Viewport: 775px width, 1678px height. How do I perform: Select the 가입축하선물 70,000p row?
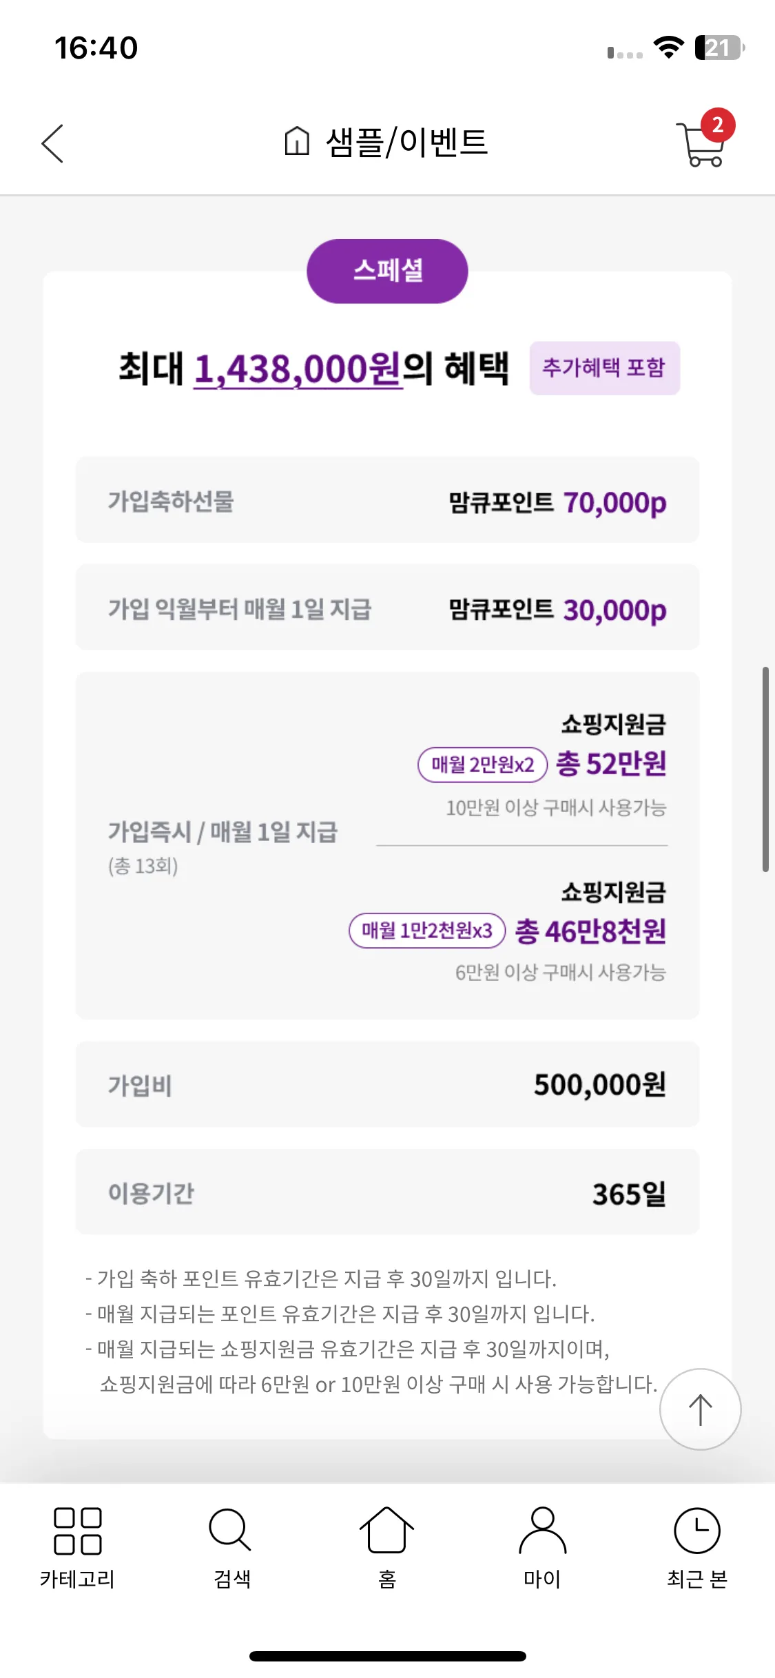(x=387, y=499)
